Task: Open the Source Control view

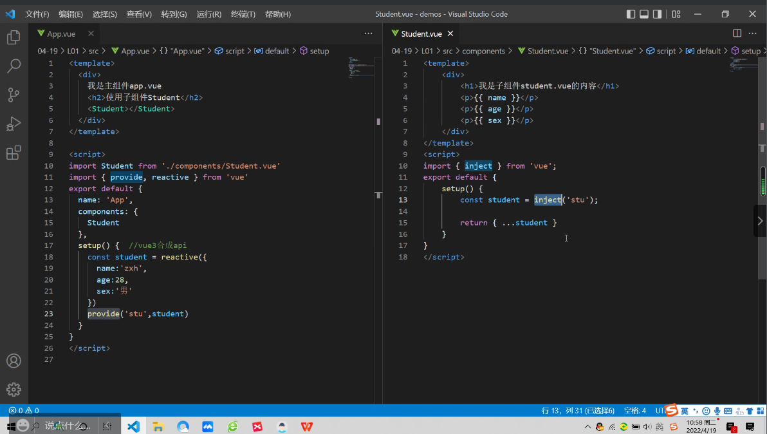Action: click(x=14, y=95)
